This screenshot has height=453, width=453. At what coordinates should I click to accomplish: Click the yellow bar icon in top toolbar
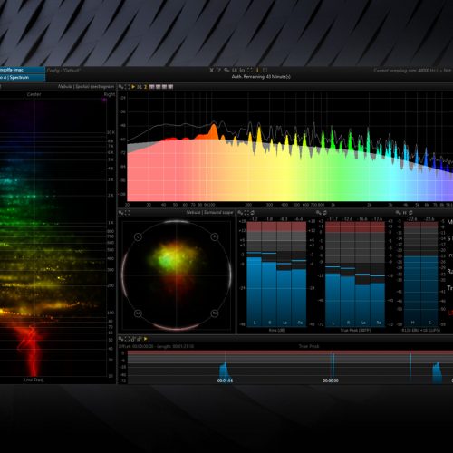point(257,70)
